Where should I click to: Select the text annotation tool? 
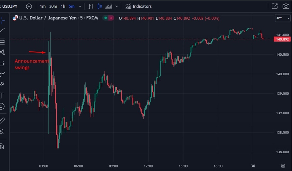pyautogui.click(x=2, y=95)
